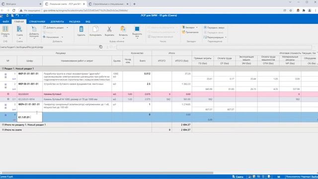
Task: Open dropdown under the Вставить button
Action: pyautogui.click(x=123, y=38)
